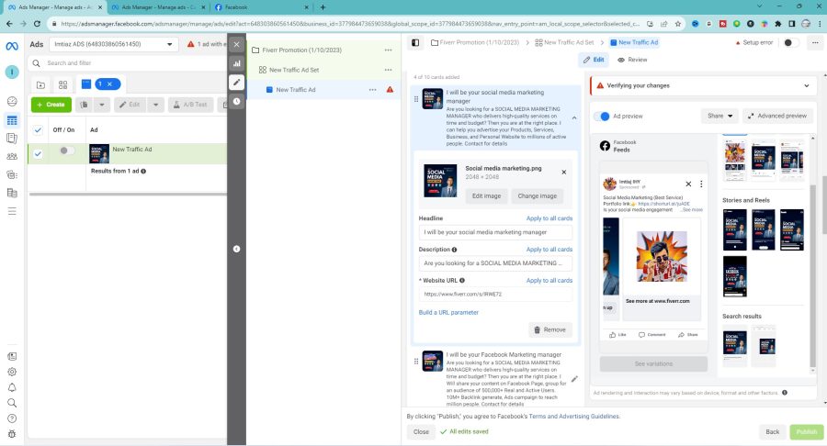Open the Ad sets grid tab

(62, 84)
